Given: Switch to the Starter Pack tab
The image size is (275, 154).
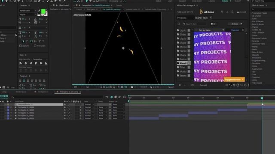Looking at the screenshot, I should coord(202,18).
